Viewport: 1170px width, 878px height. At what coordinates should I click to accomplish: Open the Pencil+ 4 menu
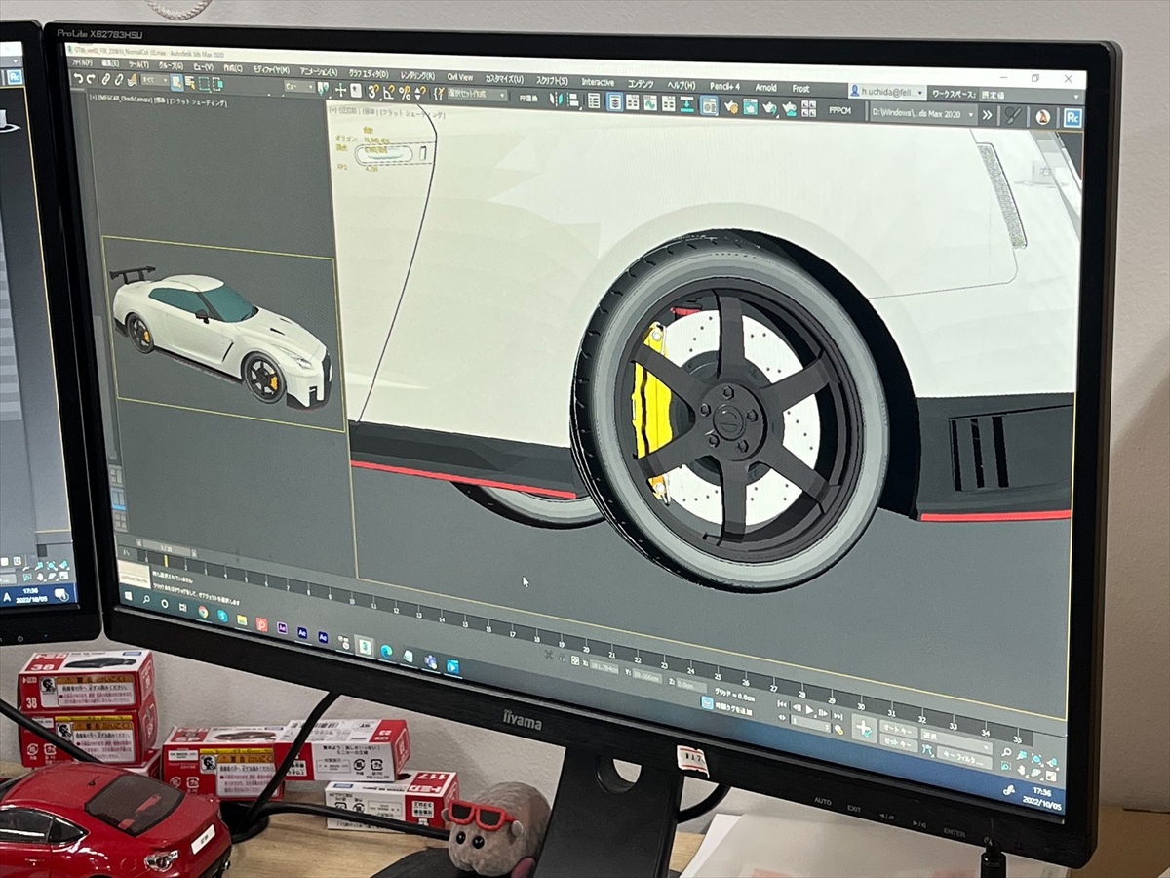click(724, 86)
